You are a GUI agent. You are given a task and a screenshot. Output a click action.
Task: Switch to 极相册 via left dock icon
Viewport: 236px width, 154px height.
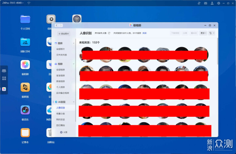[4, 89]
